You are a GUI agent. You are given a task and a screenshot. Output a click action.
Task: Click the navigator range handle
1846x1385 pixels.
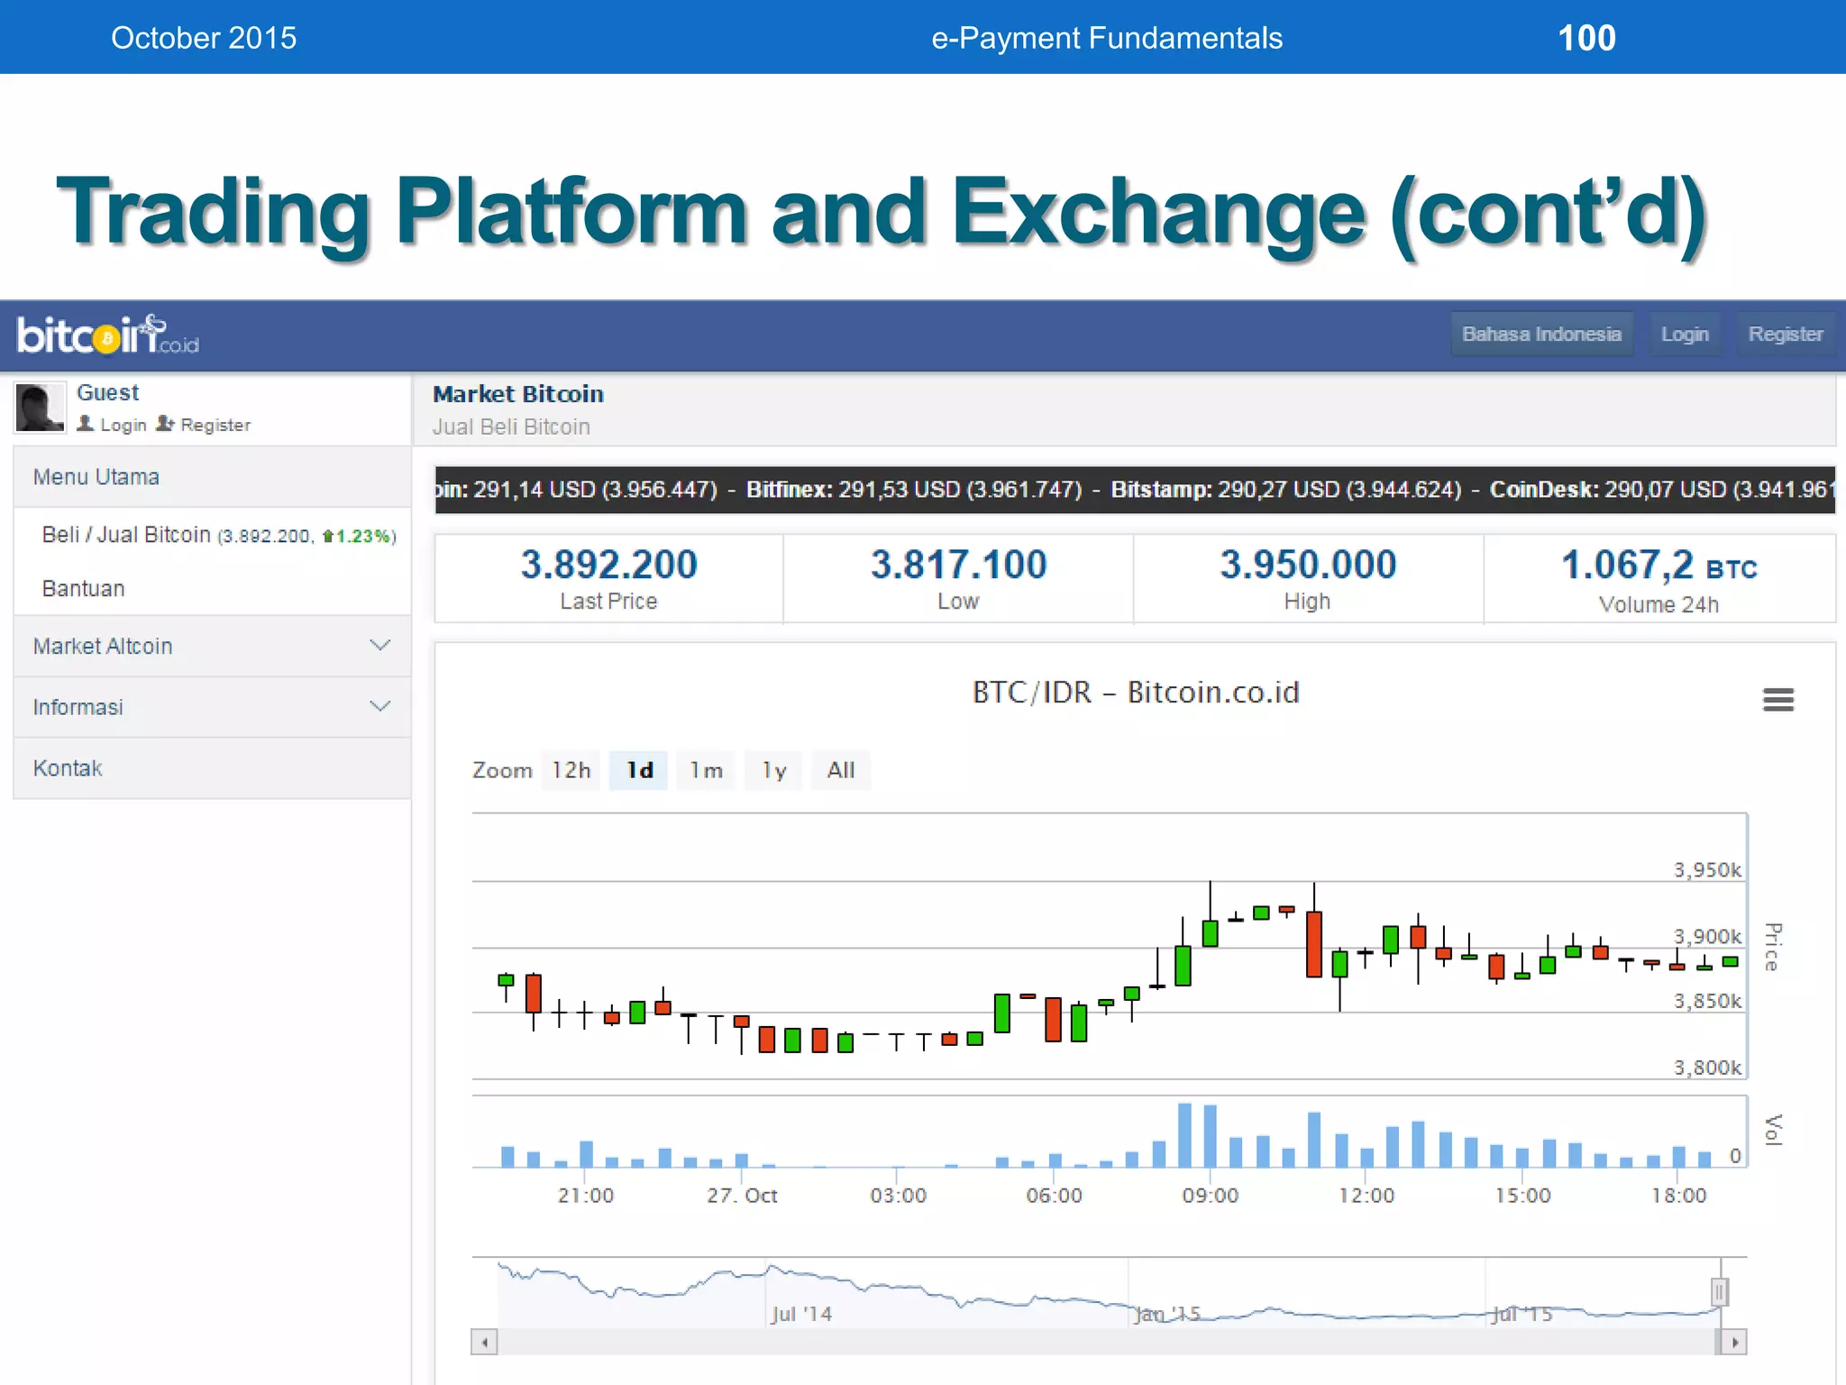(1719, 1292)
